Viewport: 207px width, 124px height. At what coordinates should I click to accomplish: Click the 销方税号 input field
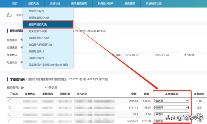pos(202,55)
